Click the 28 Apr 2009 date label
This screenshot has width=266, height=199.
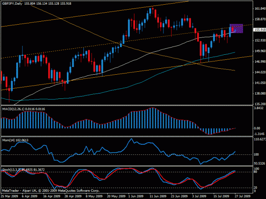coord(73,196)
